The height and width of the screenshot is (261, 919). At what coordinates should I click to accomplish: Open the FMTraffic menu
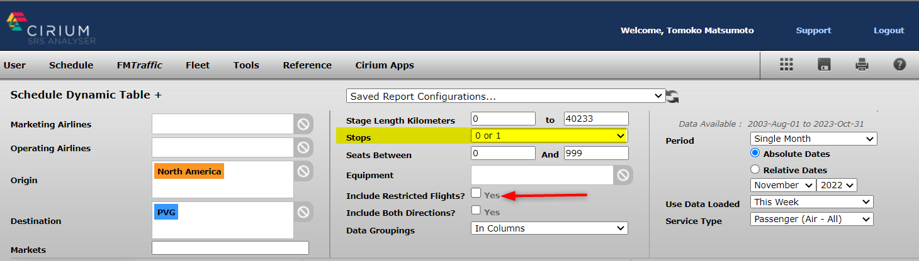[x=140, y=65]
